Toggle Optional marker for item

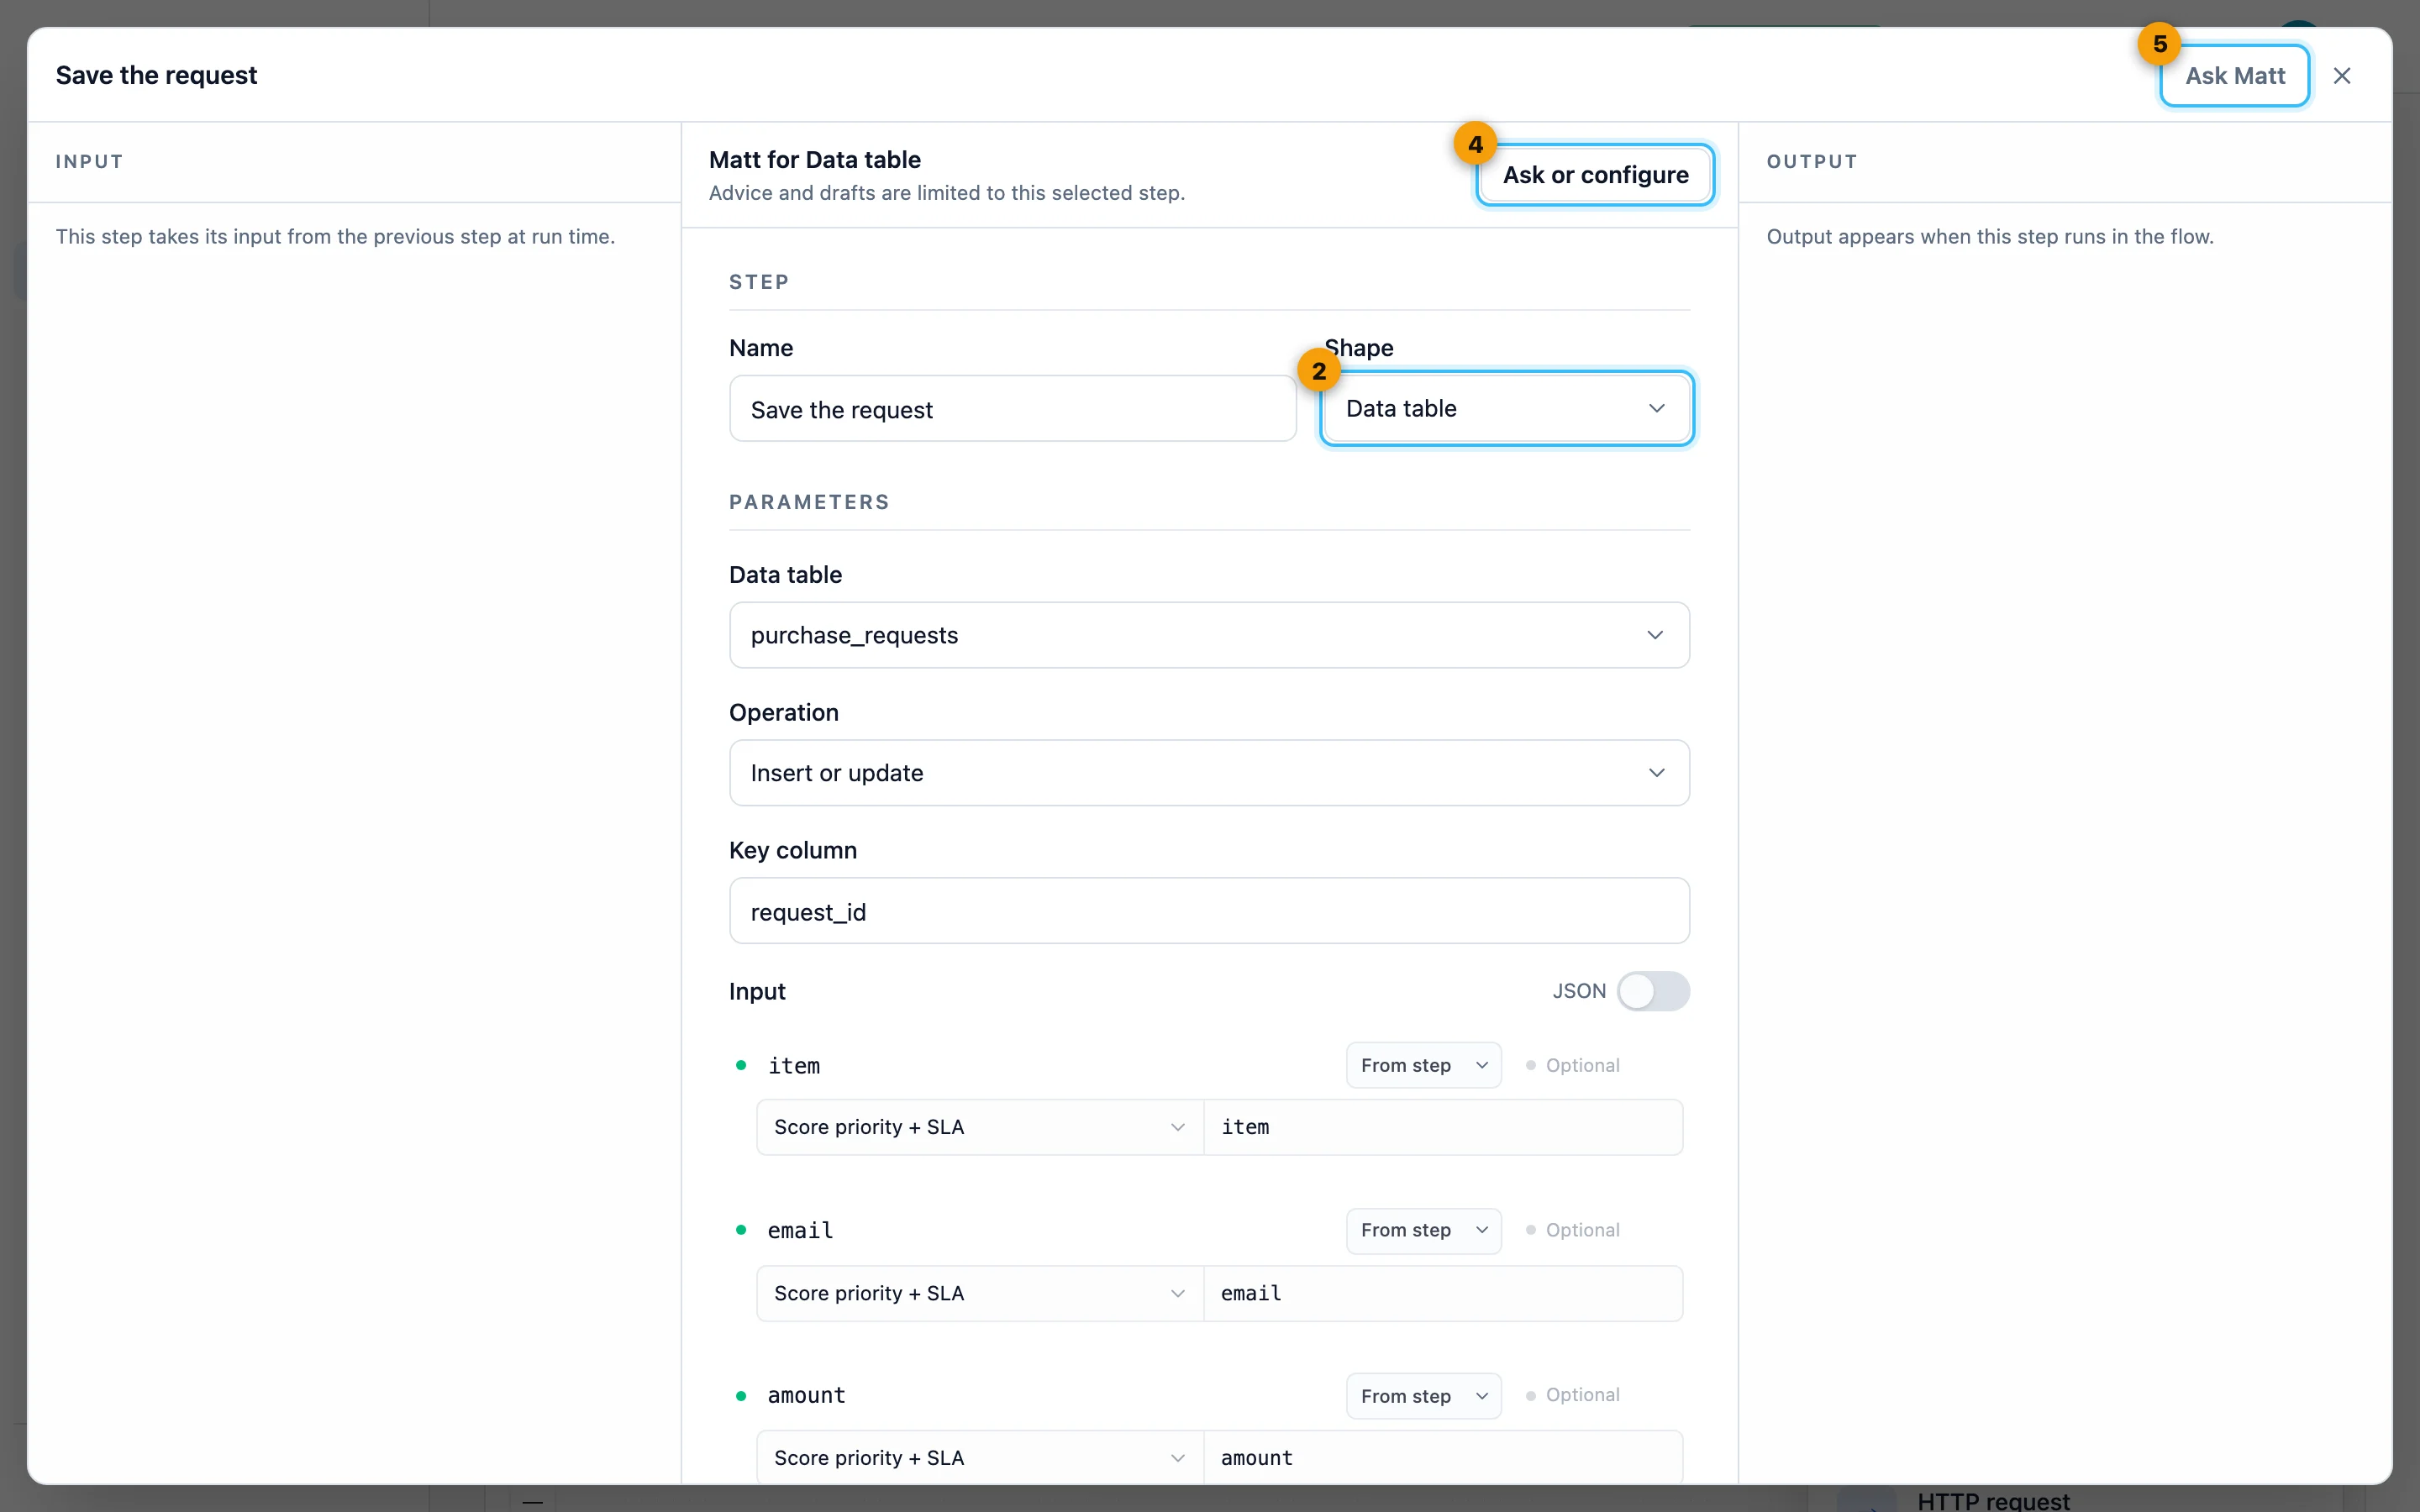click(x=1572, y=1065)
